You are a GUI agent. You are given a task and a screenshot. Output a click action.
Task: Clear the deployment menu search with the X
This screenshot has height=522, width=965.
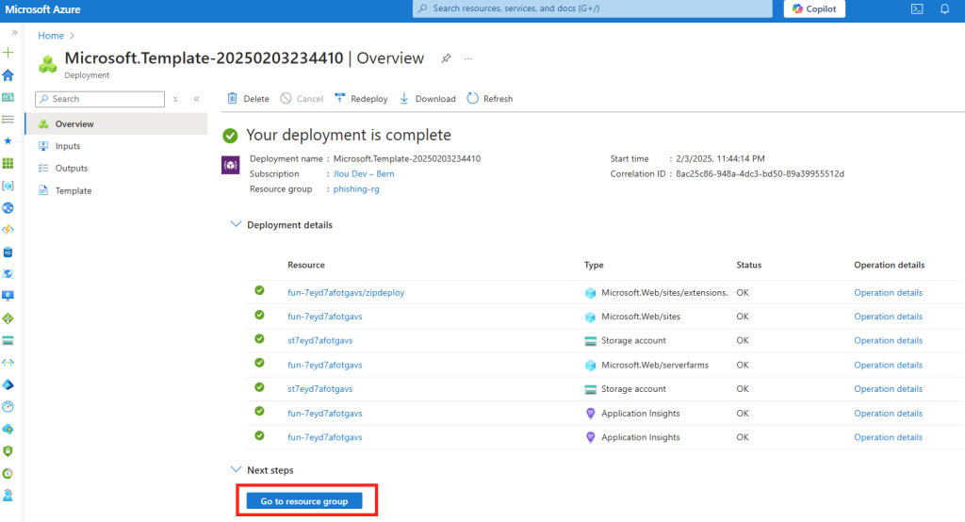click(175, 99)
